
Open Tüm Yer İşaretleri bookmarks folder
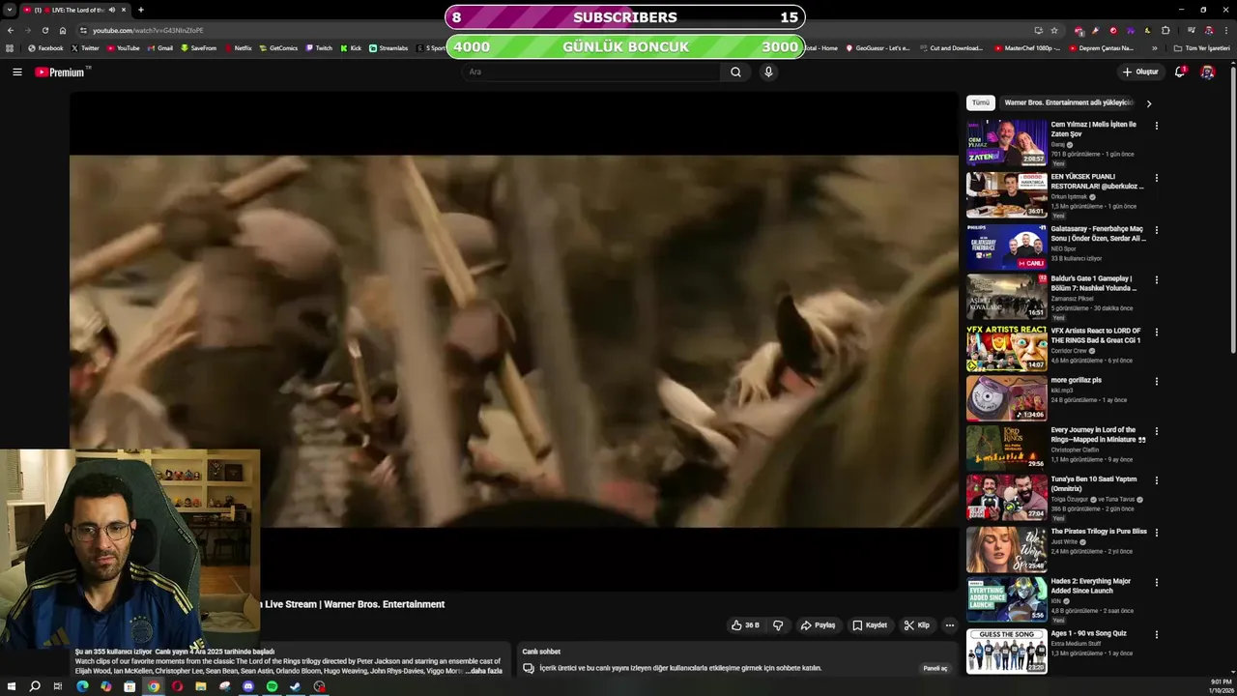[x=1201, y=47]
